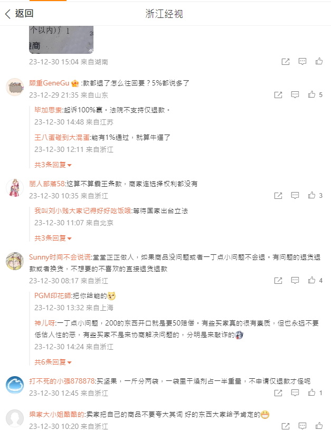Open the profile of 王八蛋碰到大混蛋
331x440 pixels.
pos(62,138)
